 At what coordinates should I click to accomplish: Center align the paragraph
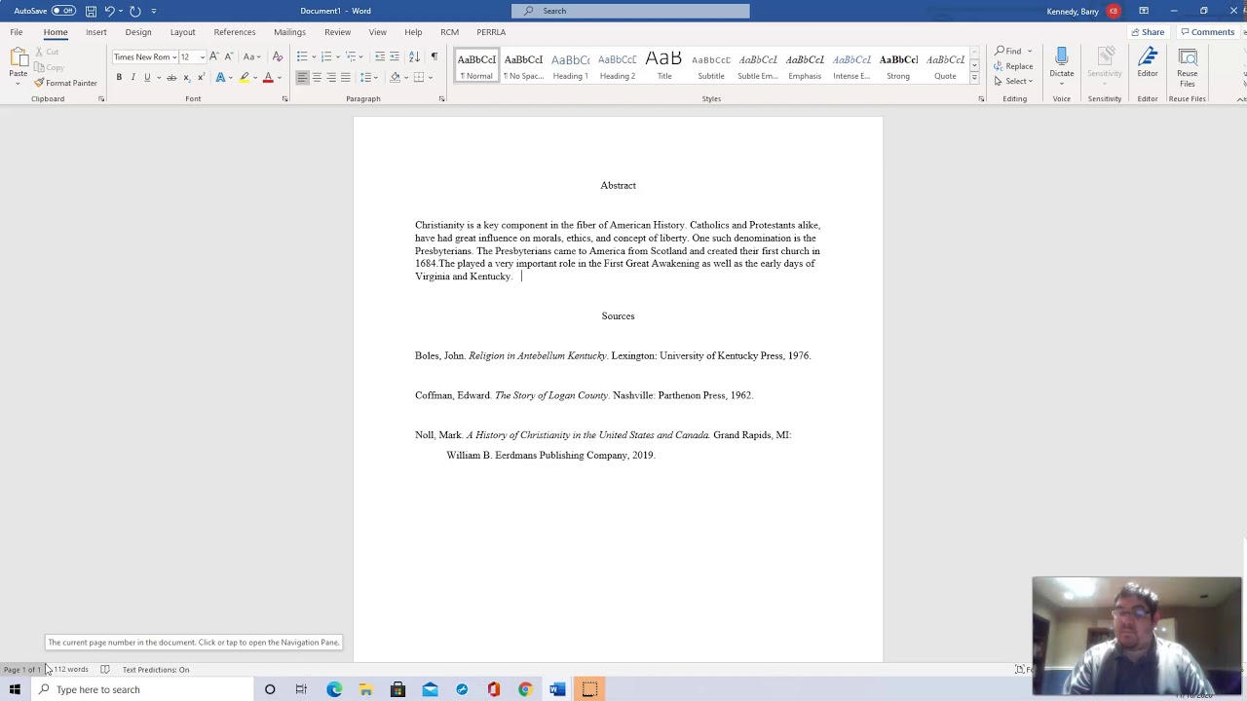317,78
